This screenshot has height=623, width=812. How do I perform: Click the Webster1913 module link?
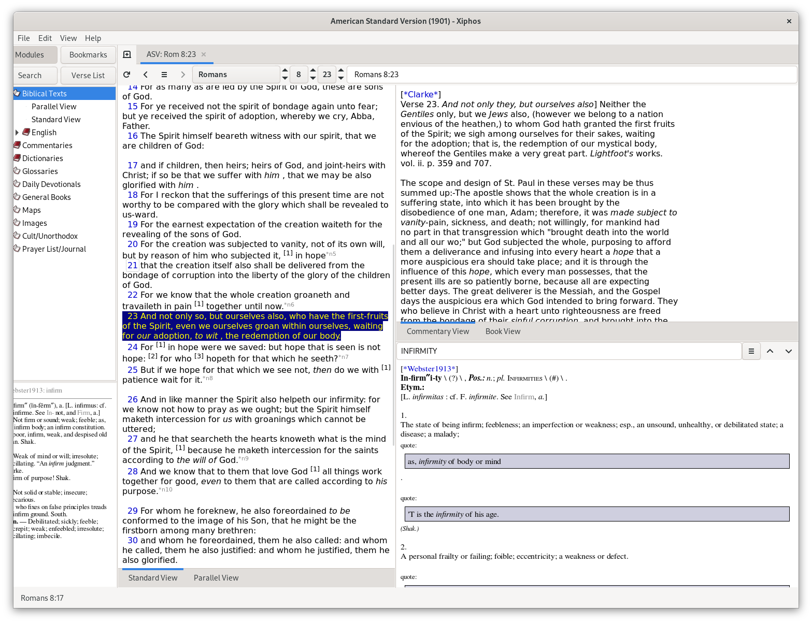coord(429,369)
